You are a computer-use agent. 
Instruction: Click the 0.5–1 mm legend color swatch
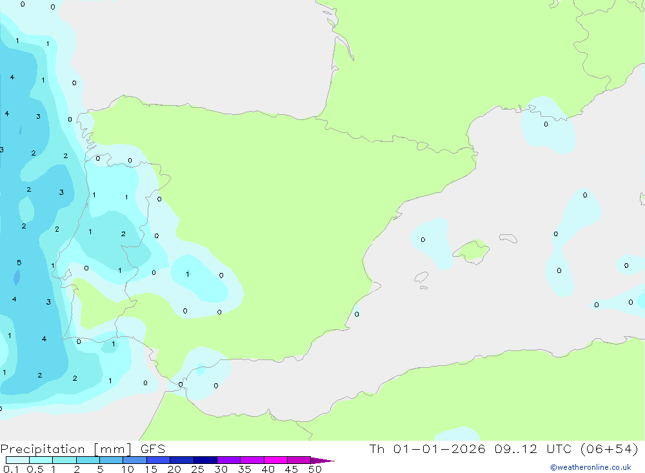pos(41,460)
